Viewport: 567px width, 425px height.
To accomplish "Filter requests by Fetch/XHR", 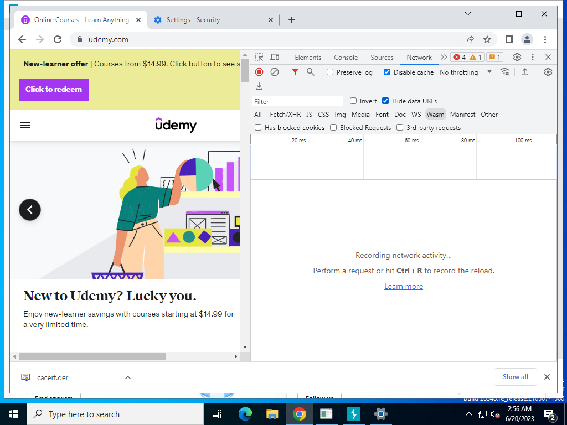I will [285, 114].
